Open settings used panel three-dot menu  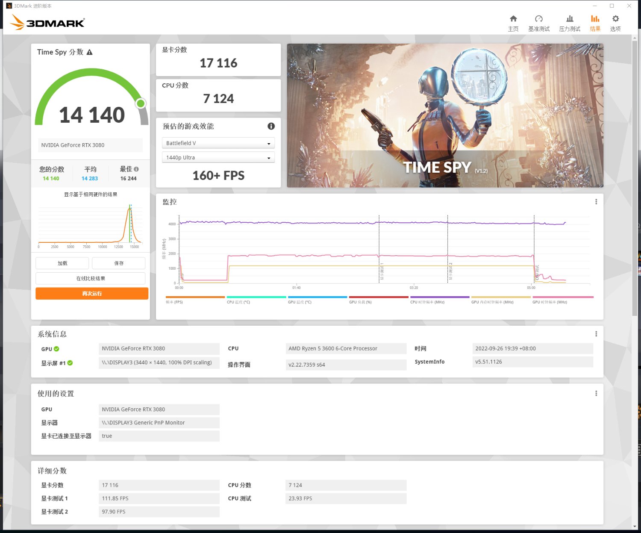click(x=596, y=393)
